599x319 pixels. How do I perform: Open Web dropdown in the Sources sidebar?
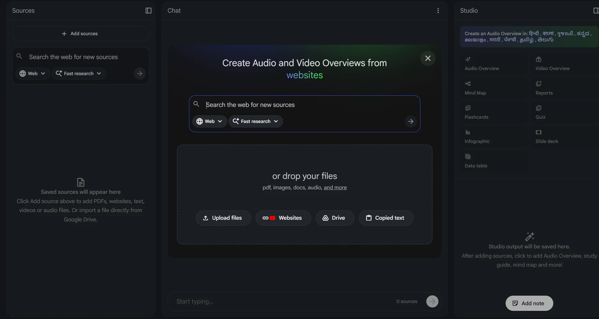point(32,73)
